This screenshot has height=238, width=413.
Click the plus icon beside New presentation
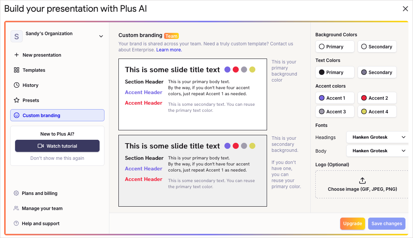coord(16,55)
